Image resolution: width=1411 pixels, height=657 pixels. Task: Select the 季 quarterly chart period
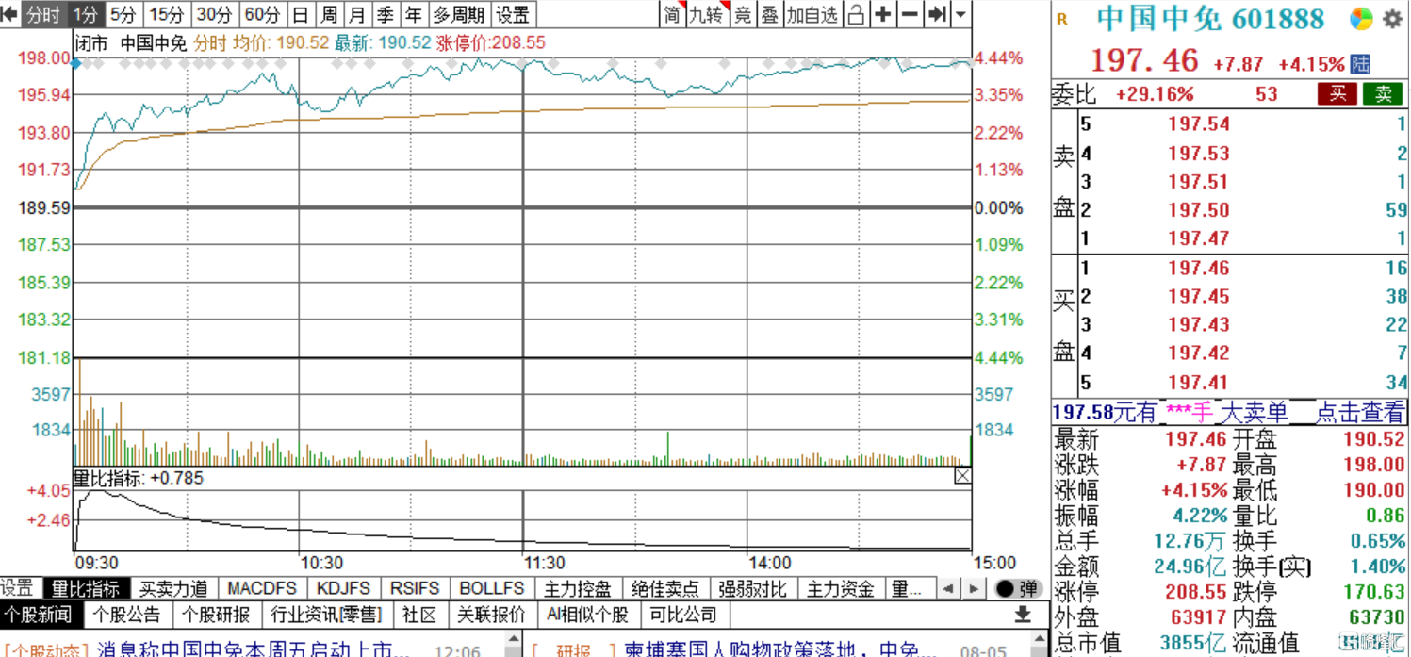coord(386,14)
